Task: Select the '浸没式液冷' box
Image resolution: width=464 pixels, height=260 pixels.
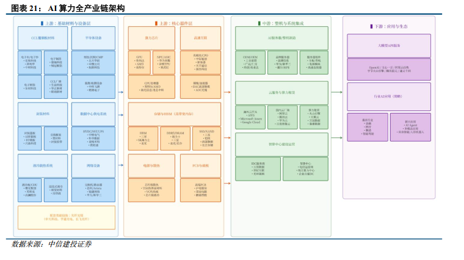Action: click(56, 190)
